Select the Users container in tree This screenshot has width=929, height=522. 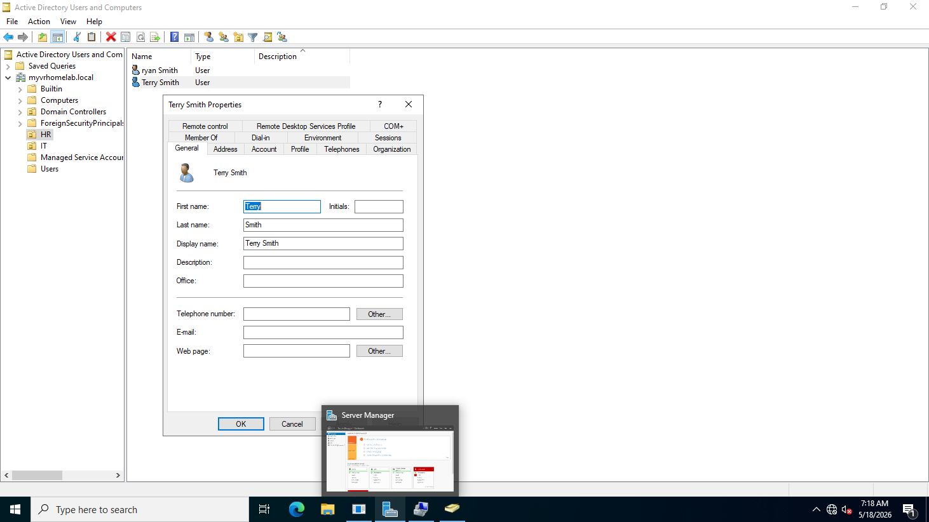50,169
